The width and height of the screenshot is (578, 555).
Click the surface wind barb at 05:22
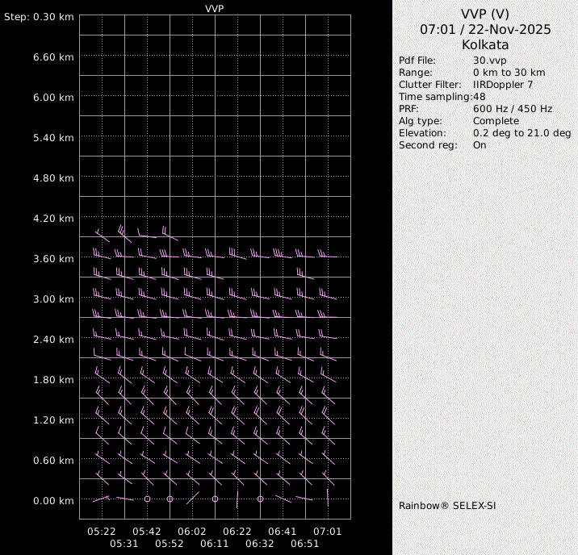101,499
